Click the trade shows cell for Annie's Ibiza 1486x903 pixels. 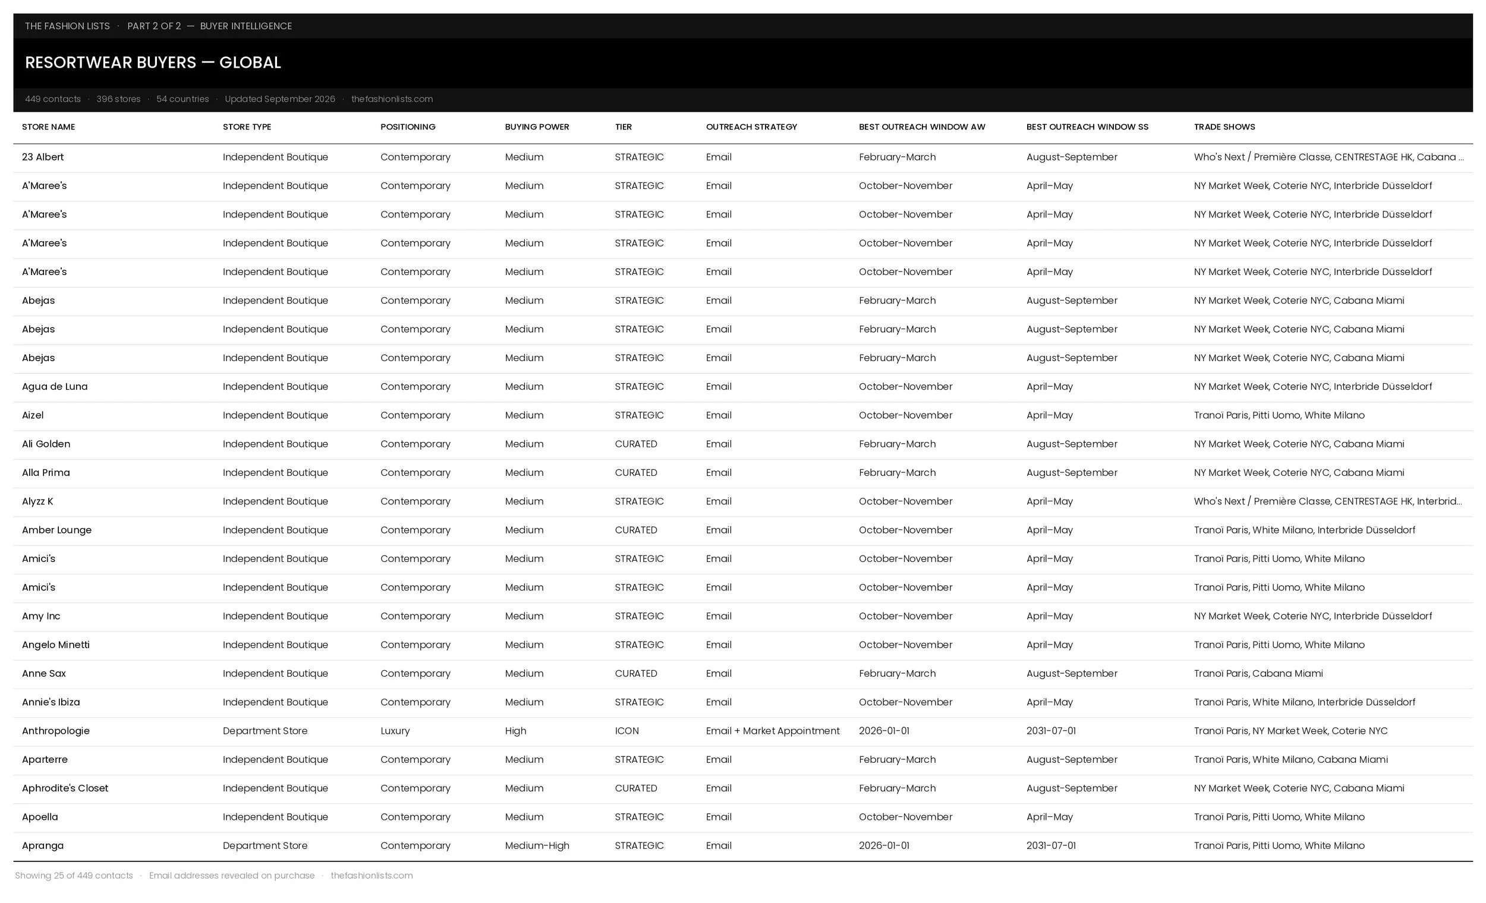1305,702
